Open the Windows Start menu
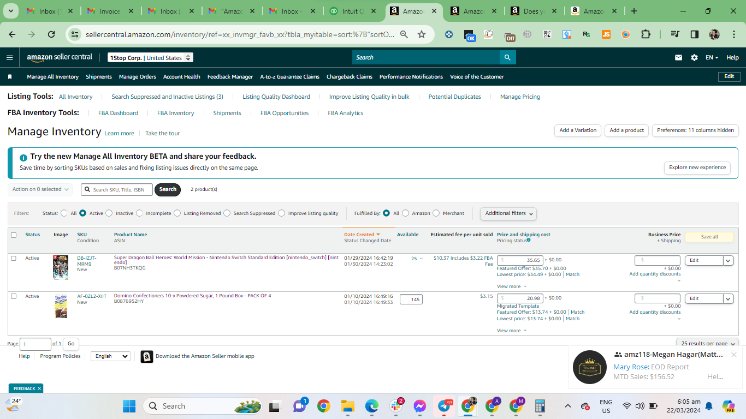 pyautogui.click(x=129, y=406)
